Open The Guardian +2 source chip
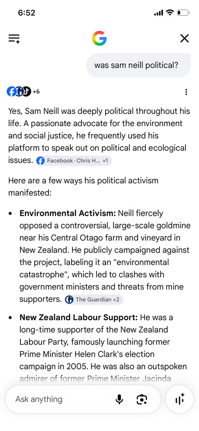 click(94, 299)
